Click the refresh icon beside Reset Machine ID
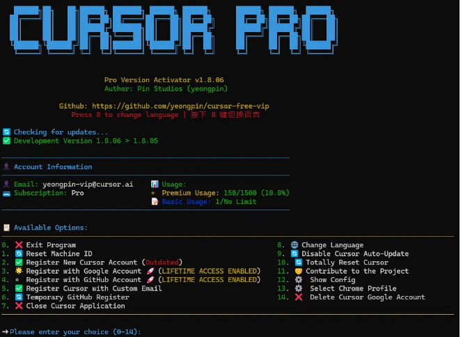 [19, 254]
